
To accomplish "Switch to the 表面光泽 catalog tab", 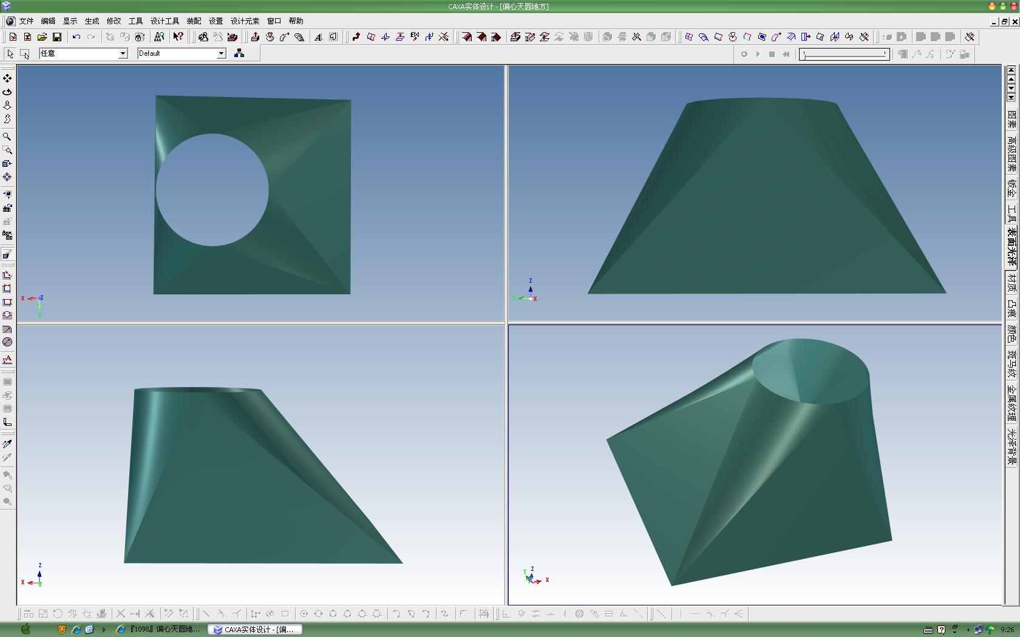I will click(x=1011, y=246).
